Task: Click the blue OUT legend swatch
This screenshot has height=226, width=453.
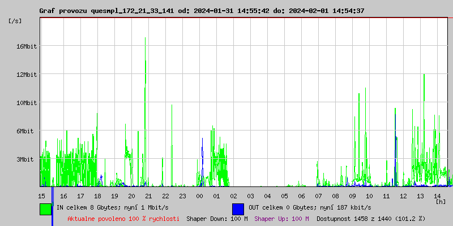Action: click(238, 208)
